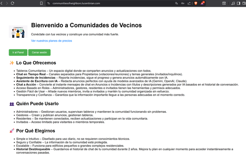246x155 pixels.
Task: Open the Brave Rewards triangle icon
Action: [x=202, y=3]
